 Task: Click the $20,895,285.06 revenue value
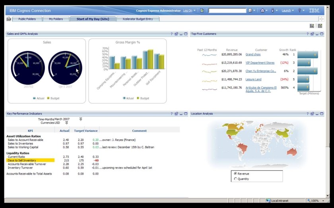pyautogui.click(x=231, y=54)
